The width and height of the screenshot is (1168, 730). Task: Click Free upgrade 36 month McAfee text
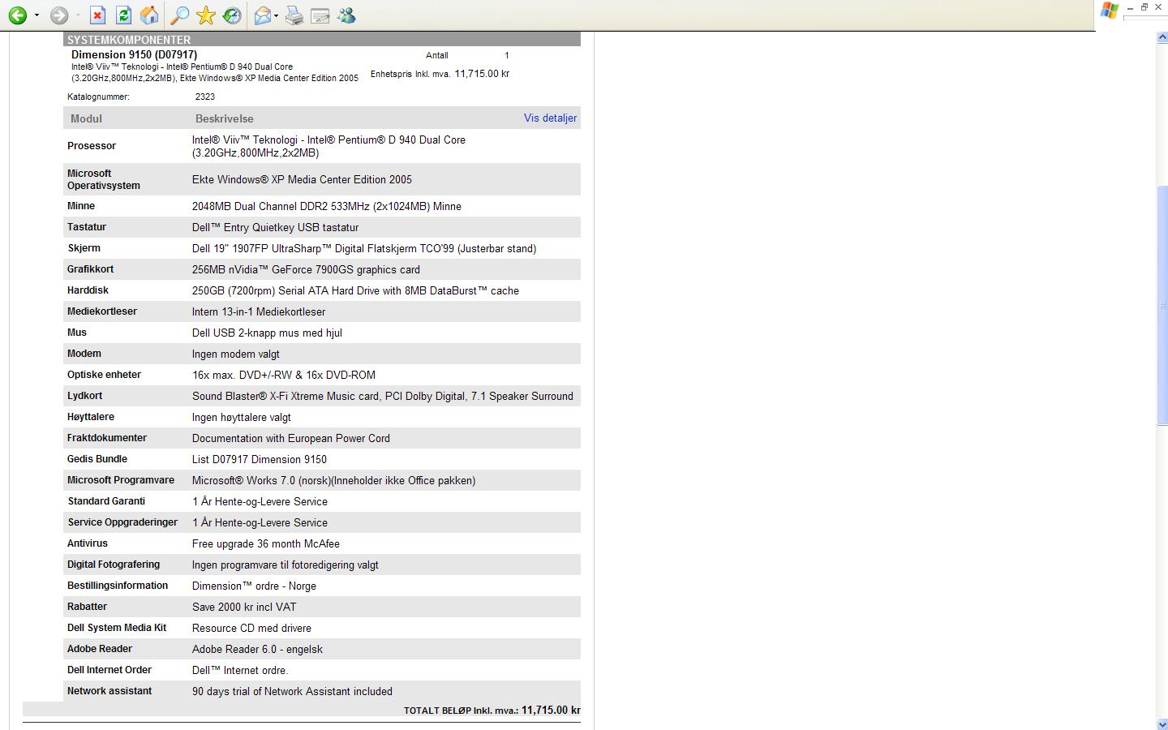[x=266, y=543]
